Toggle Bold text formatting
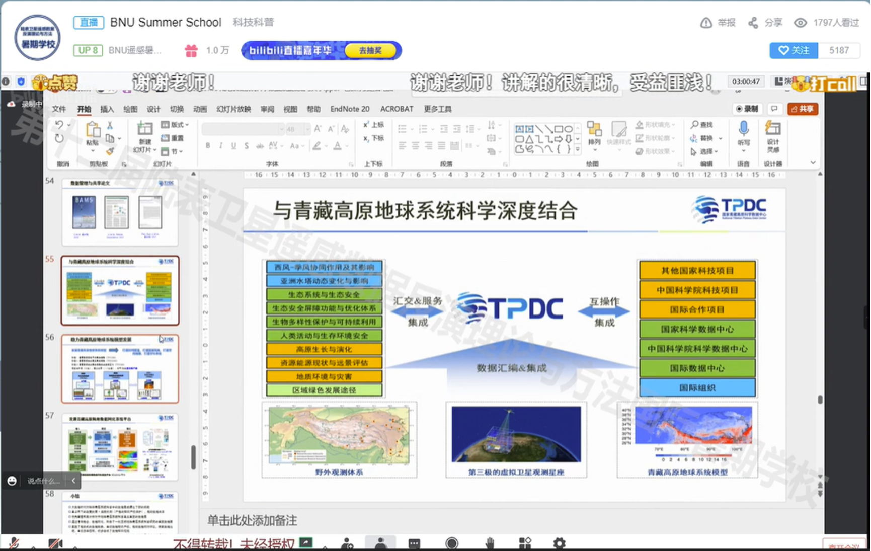This screenshot has height=551, width=871. 208,146
